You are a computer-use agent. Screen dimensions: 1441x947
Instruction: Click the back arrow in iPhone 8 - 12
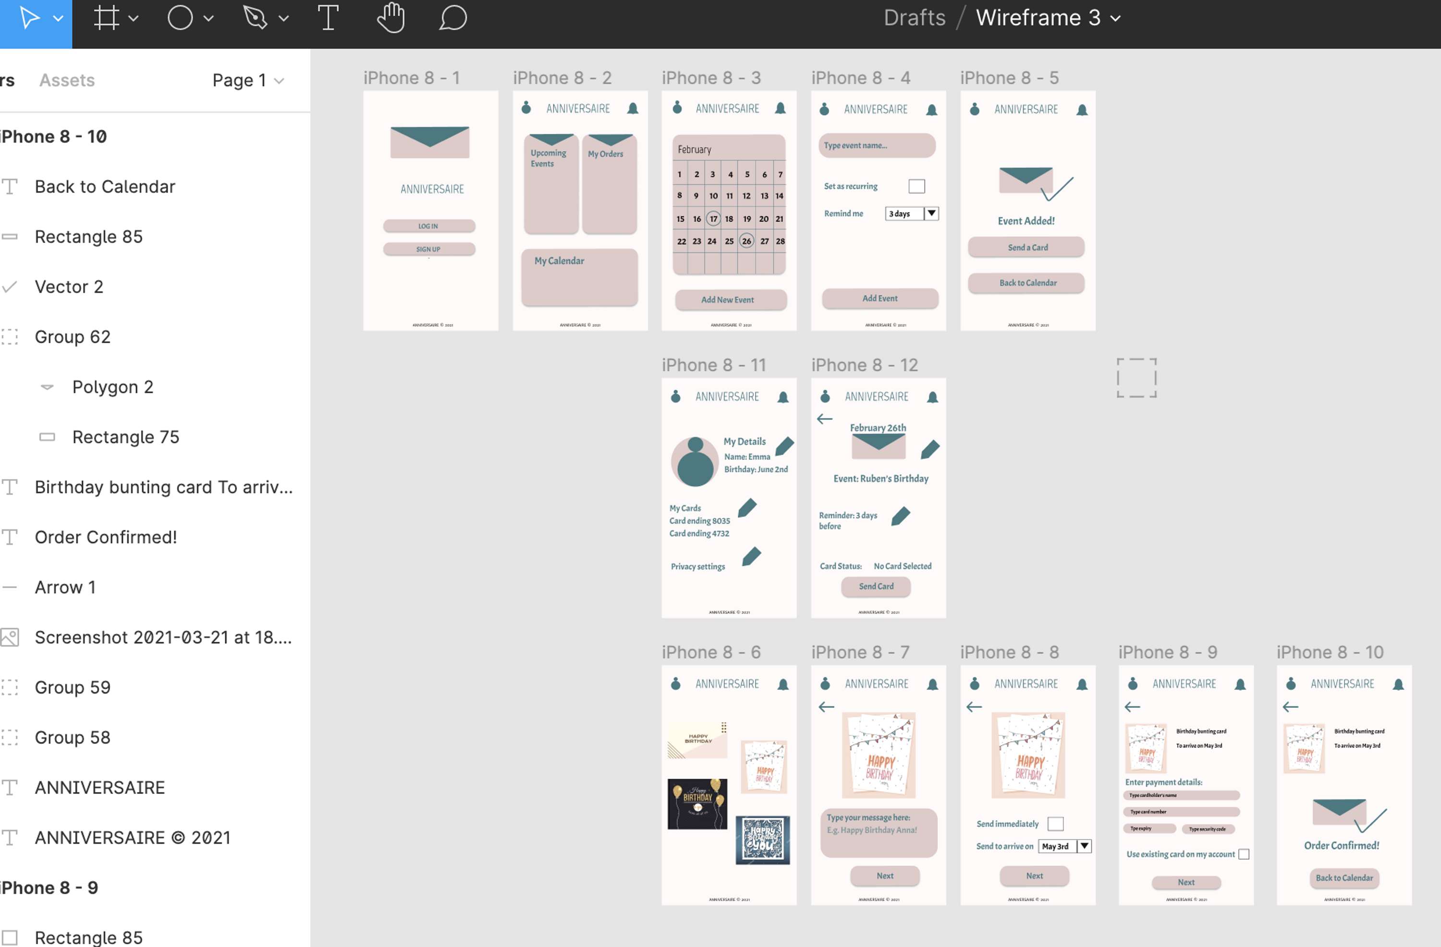click(x=824, y=419)
